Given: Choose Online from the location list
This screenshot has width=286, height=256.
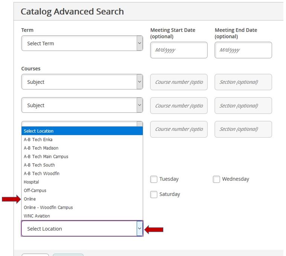Looking at the screenshot, I should [30, 199].
